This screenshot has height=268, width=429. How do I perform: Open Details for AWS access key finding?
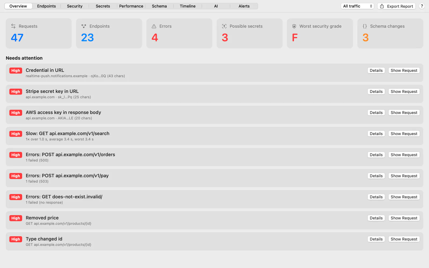click(x=376, y=113)
